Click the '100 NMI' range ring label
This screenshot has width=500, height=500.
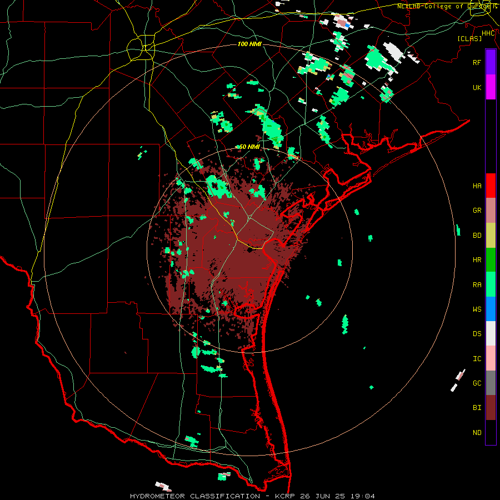pyautogui.click(x=249, y=44)
